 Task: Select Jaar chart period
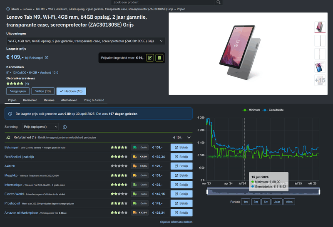(277, 202)
